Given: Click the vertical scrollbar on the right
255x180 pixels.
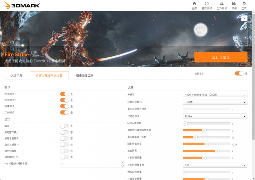Looking at the screenshot, I should click(x=253, y=76).
